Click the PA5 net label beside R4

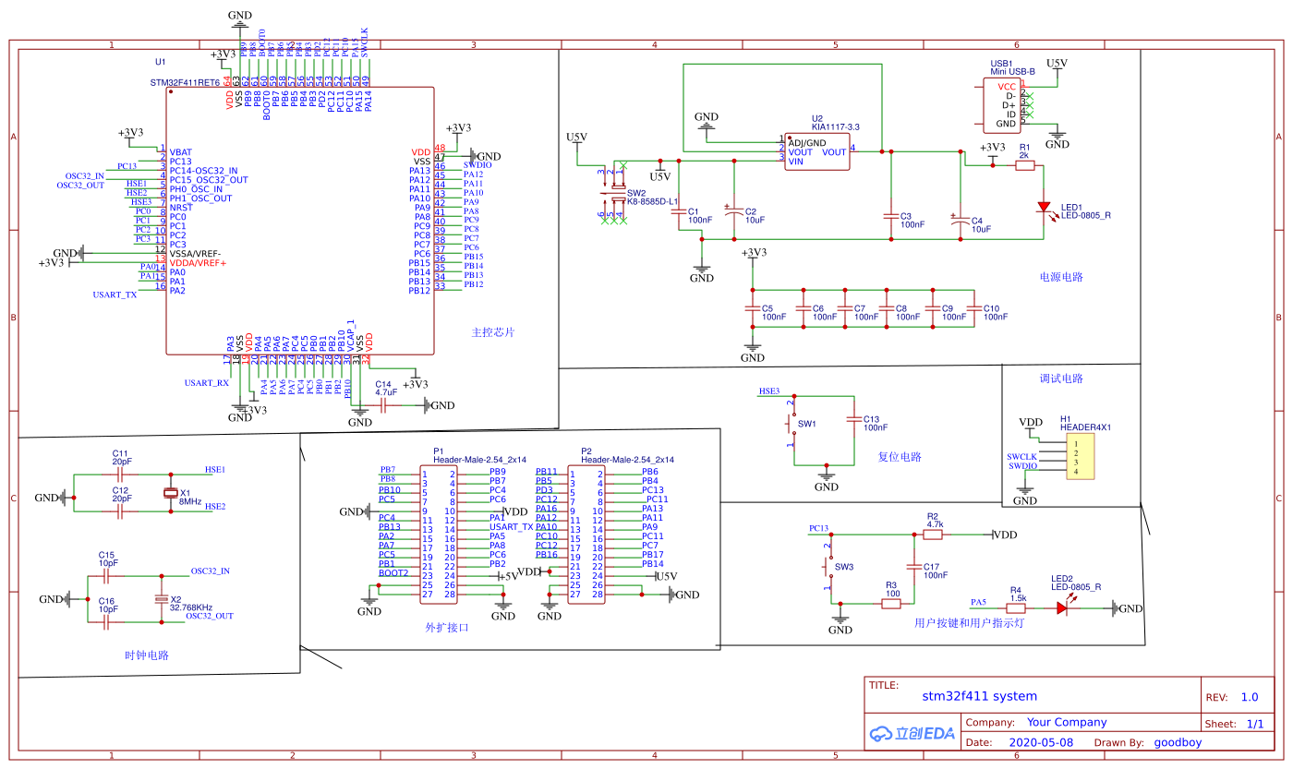point(978,602)
